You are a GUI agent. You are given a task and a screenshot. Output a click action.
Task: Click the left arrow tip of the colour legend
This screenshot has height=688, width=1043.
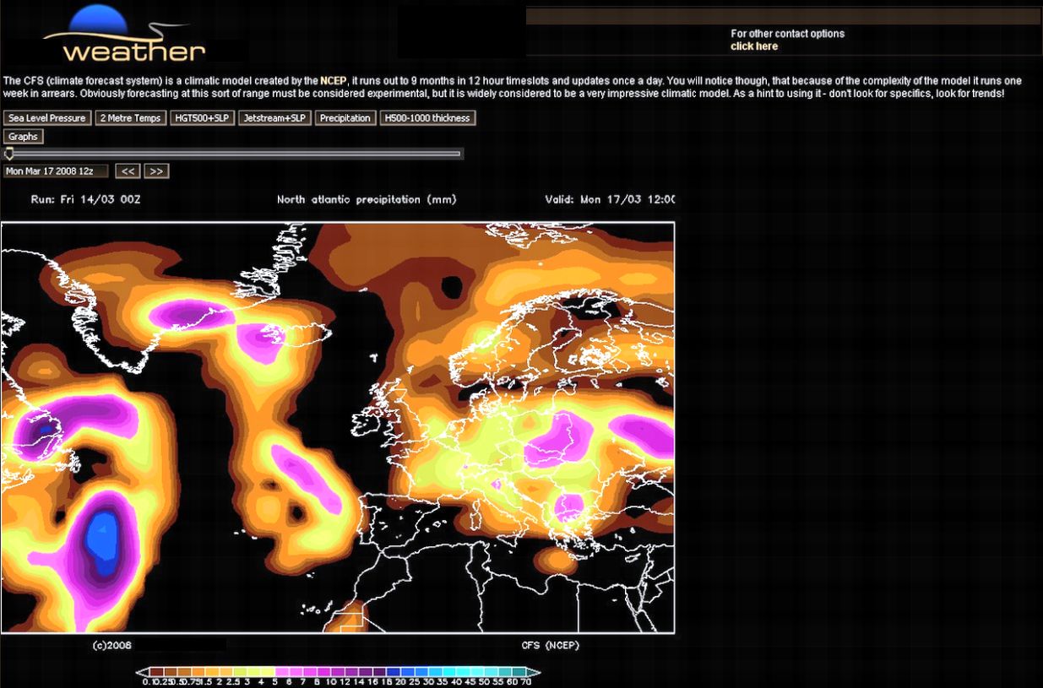point(140,673)
